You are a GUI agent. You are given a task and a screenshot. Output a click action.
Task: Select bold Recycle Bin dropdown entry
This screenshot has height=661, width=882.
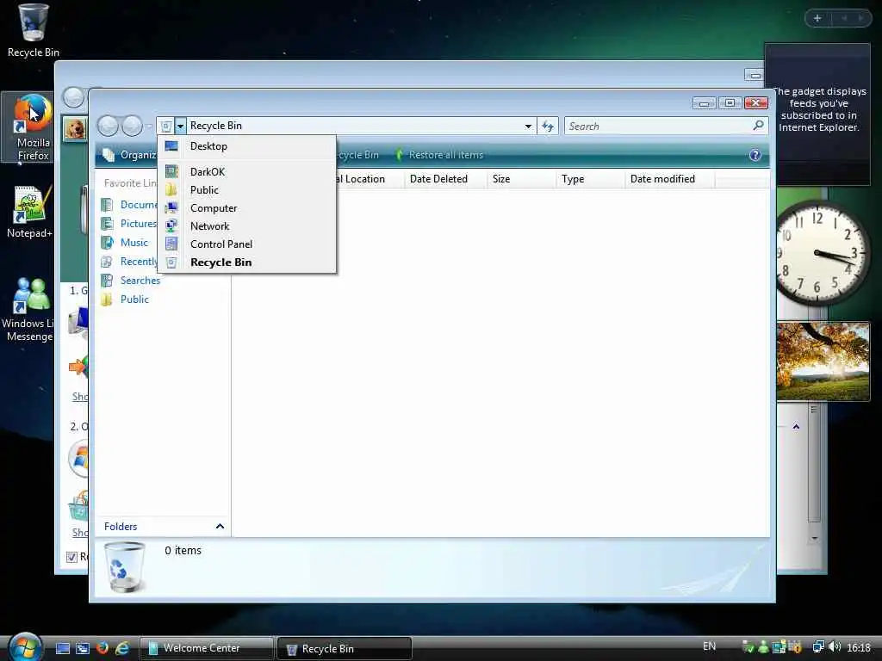coord(247,262)
